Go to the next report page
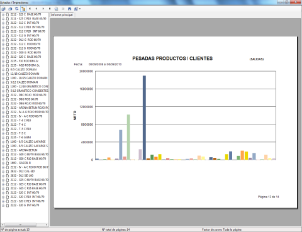The width and height of the screenshot is (302, 232). pyautogui.click(x=43, y=9)
